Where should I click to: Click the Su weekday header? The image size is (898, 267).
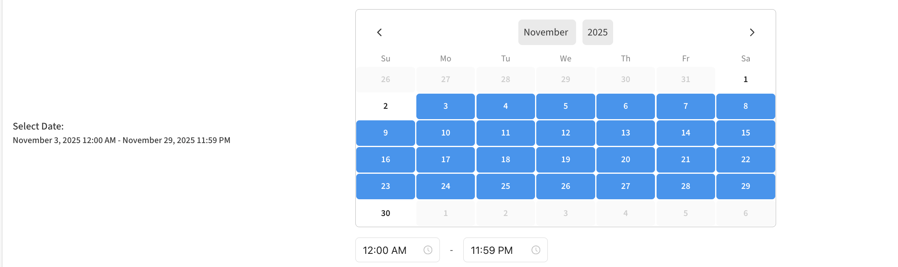(385, 58)
